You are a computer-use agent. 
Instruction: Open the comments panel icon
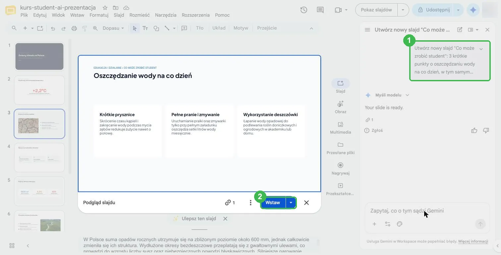[320, 10]
